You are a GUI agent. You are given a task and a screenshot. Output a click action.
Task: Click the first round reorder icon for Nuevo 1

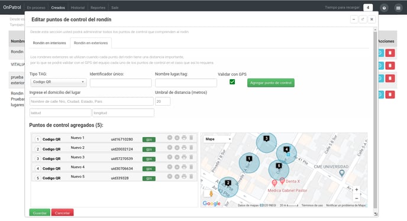(170, 138)
